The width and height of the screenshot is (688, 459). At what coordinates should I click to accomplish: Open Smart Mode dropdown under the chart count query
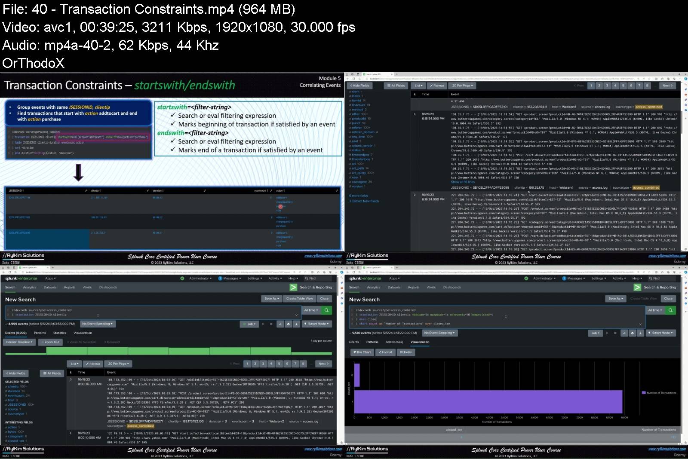pos(662,333)
